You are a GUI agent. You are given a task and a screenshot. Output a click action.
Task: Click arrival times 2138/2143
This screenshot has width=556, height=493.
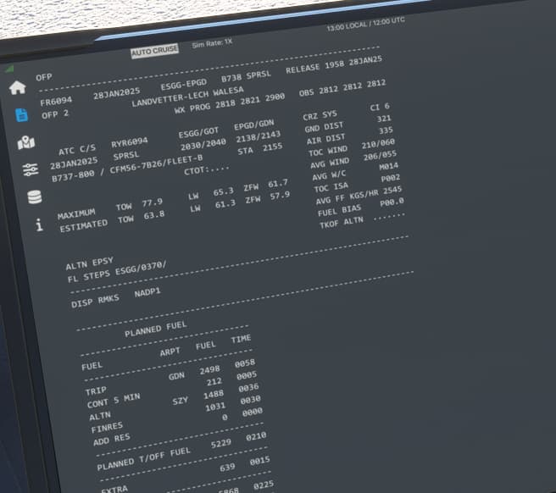click(x=259, y=137)
